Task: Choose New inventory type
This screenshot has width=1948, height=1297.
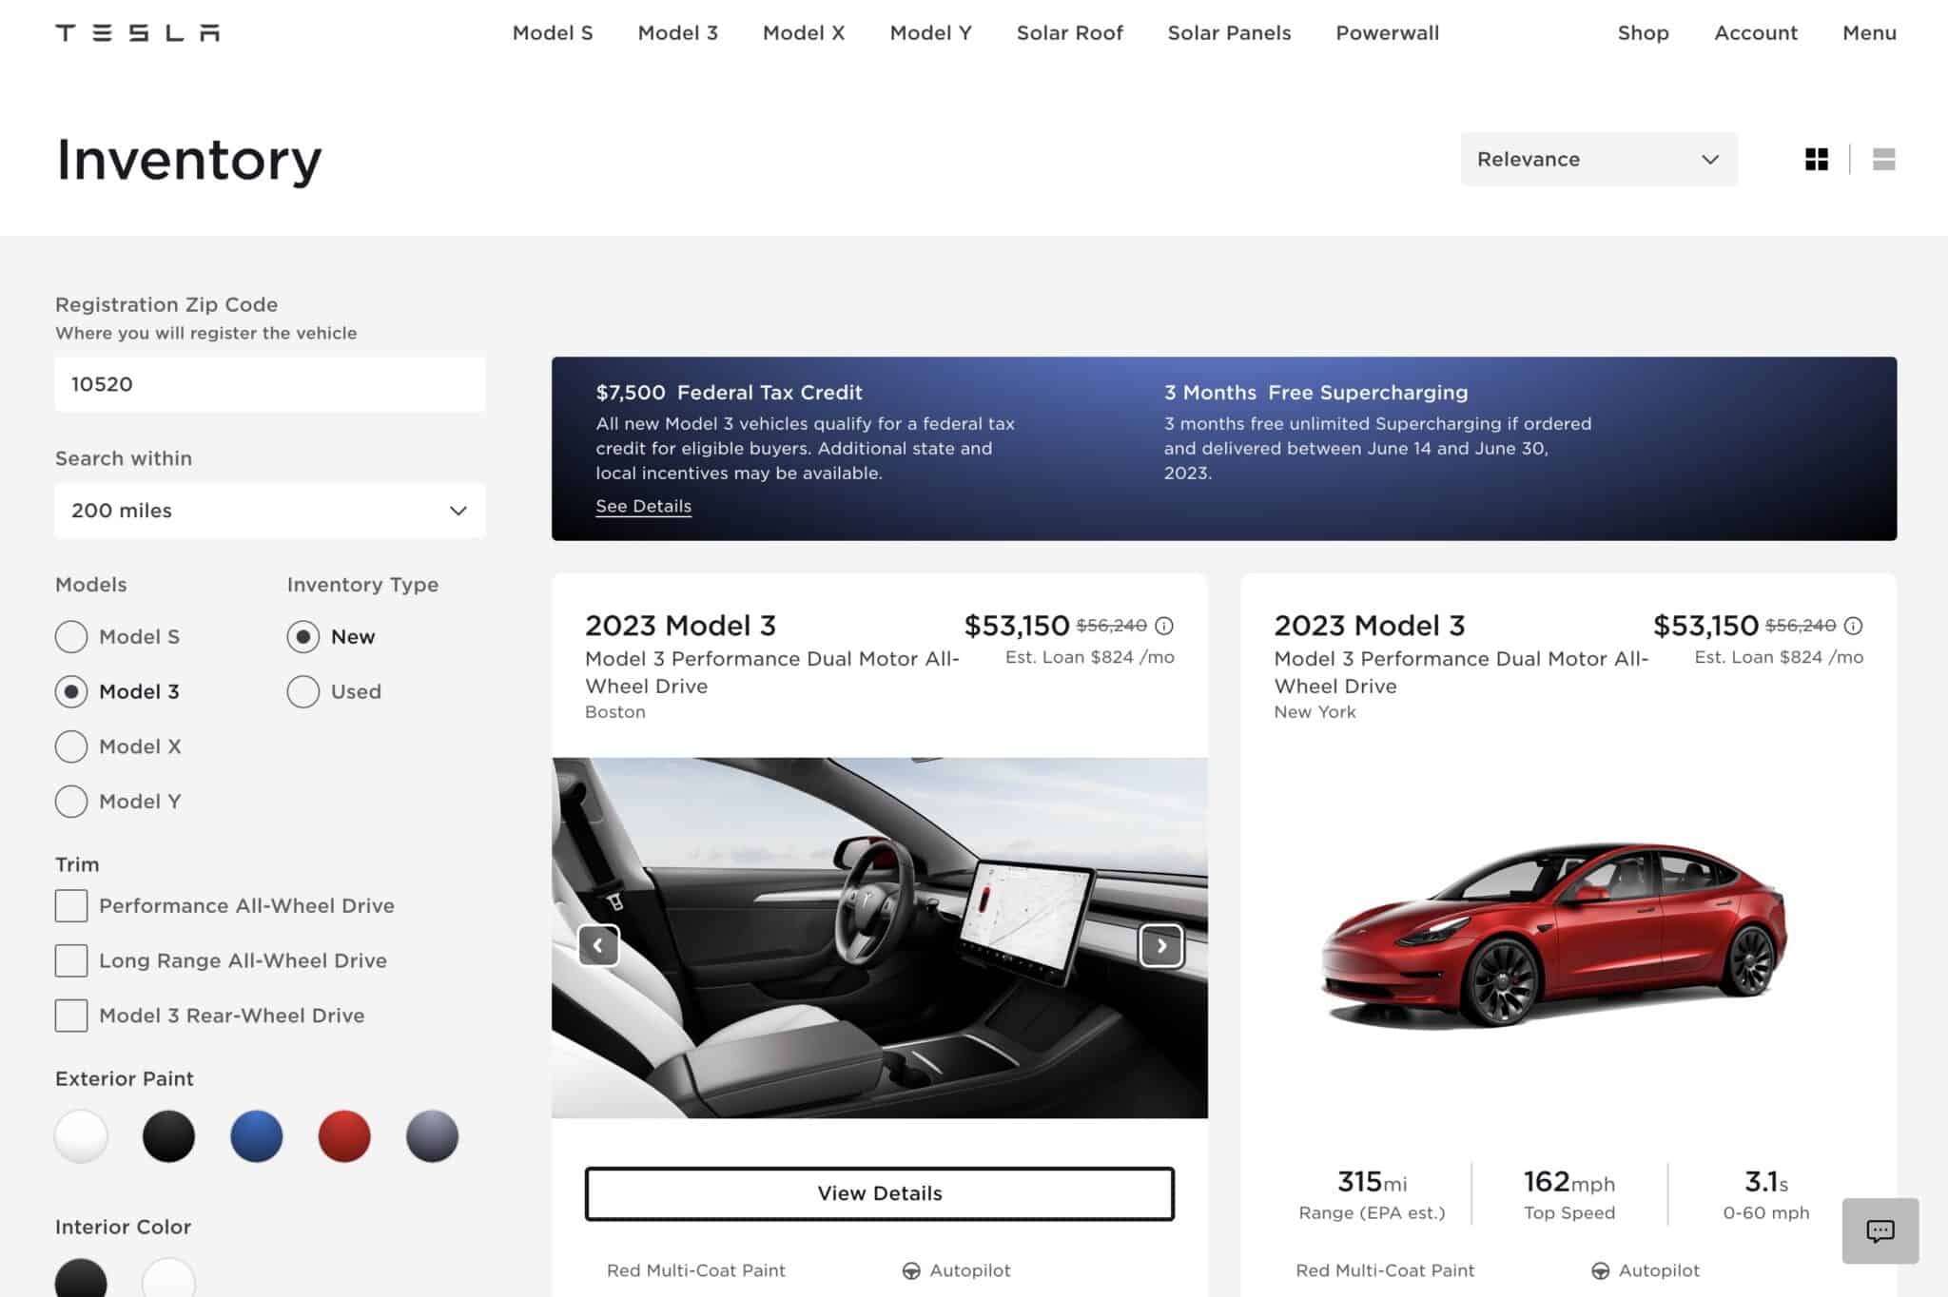Action: (x=303, y=637)
